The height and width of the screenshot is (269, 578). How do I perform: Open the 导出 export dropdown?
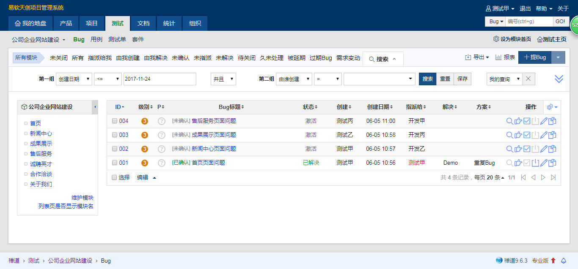pos(477,57)
